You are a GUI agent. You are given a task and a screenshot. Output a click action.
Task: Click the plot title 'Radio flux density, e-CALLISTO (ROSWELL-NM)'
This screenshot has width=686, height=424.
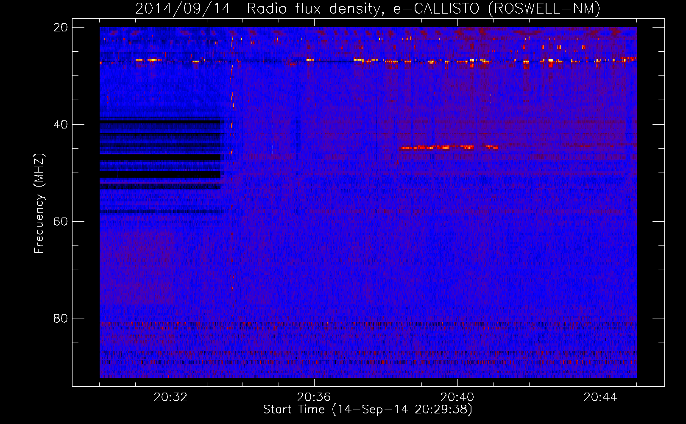point(423,8)
